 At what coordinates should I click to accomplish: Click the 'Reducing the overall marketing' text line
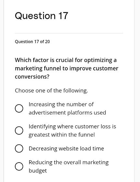coord(69,163)
